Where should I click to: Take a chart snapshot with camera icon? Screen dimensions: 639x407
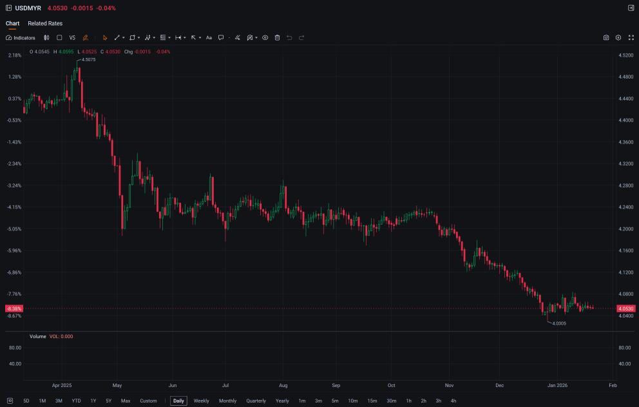pyautogui.click(x=606, y=38)
